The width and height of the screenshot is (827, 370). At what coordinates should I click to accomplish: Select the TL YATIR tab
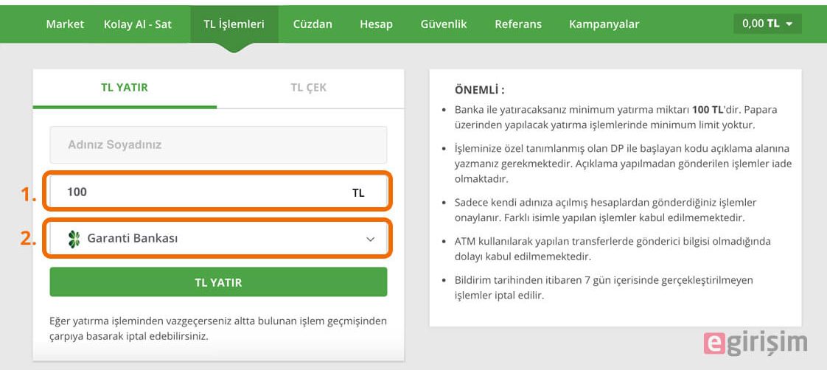(125, 88)
